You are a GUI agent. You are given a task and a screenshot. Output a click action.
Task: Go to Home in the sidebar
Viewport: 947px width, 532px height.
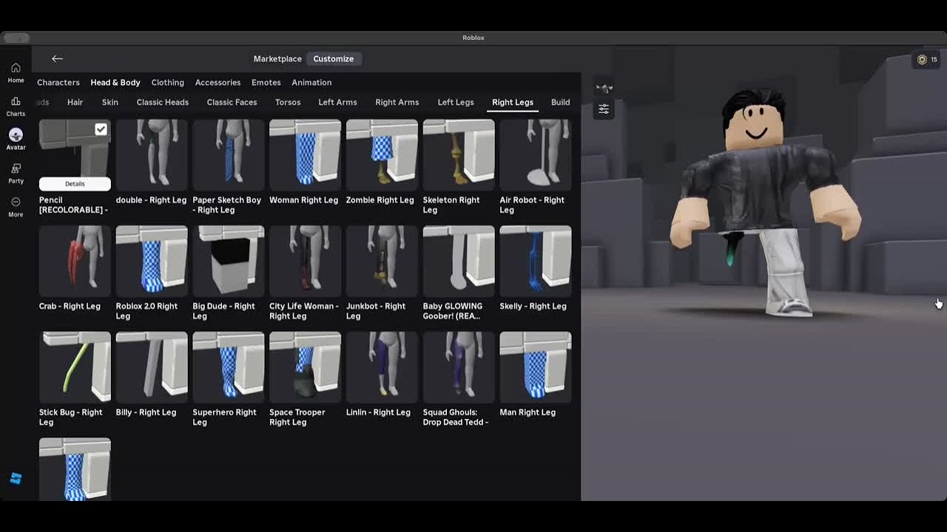coord(16,72)
